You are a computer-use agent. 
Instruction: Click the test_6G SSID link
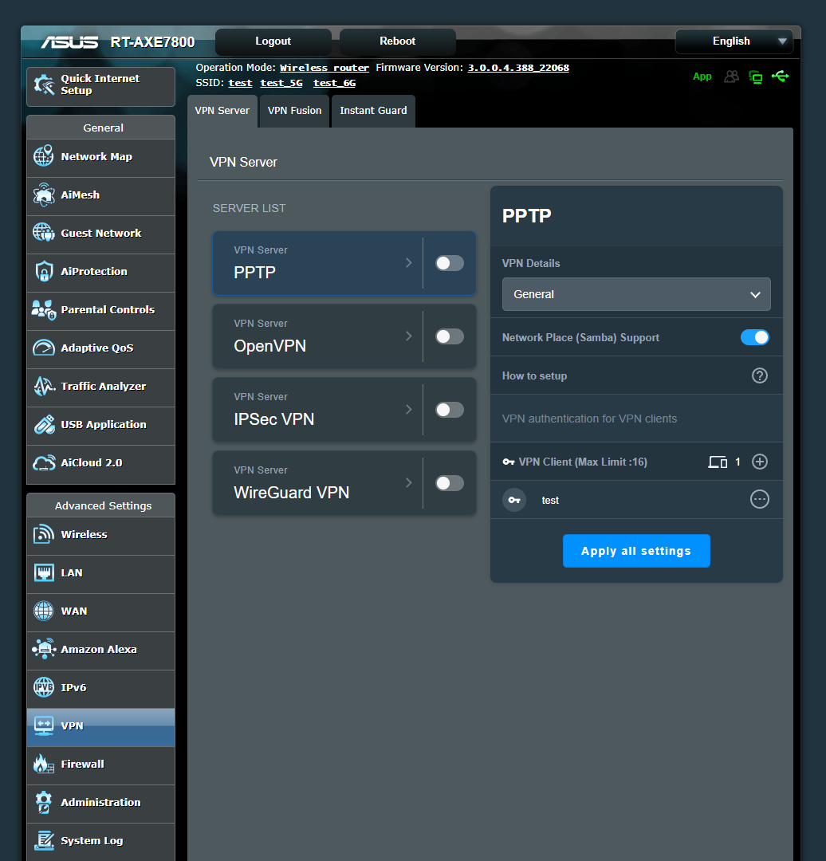click(334, 83)
